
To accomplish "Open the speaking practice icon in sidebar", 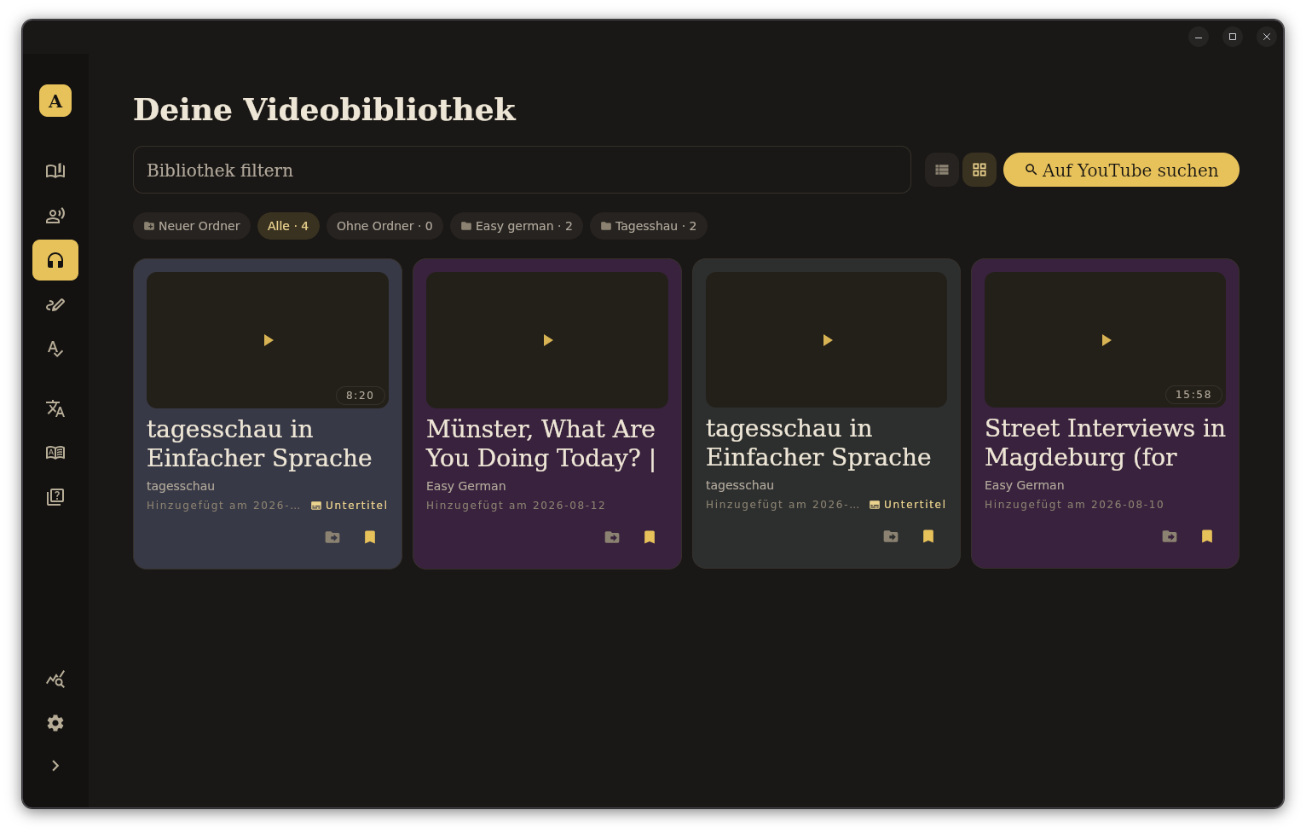I will 55,216.
